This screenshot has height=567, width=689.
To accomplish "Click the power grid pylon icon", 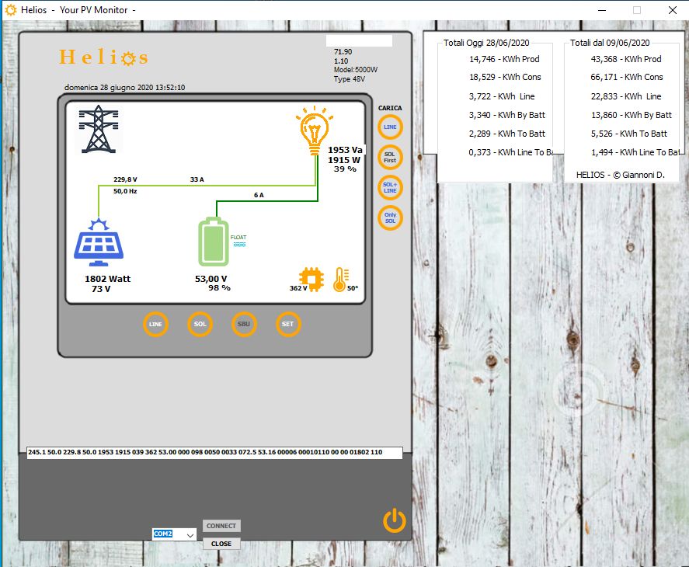I will point(99,129).
